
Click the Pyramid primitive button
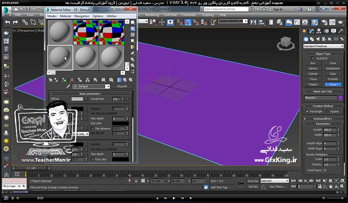pos(333,79)
